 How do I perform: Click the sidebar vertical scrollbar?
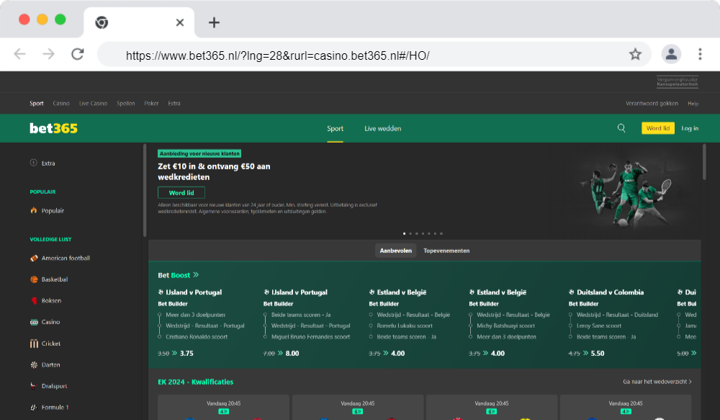pyautogui.click(x=145, y=190)
